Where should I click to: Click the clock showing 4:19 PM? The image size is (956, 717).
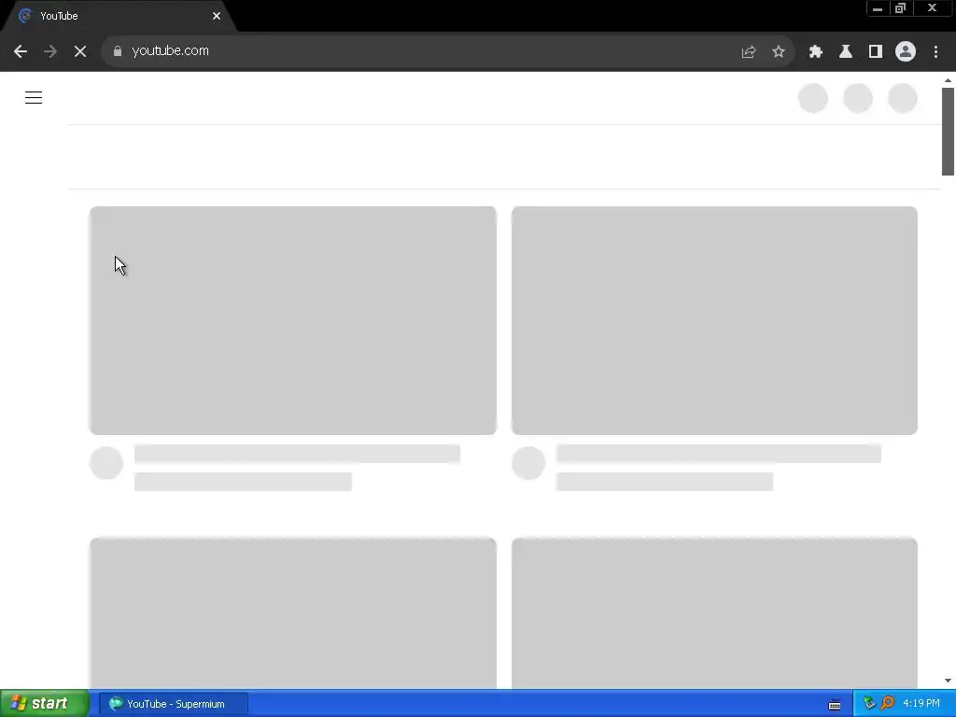point(921,704)
